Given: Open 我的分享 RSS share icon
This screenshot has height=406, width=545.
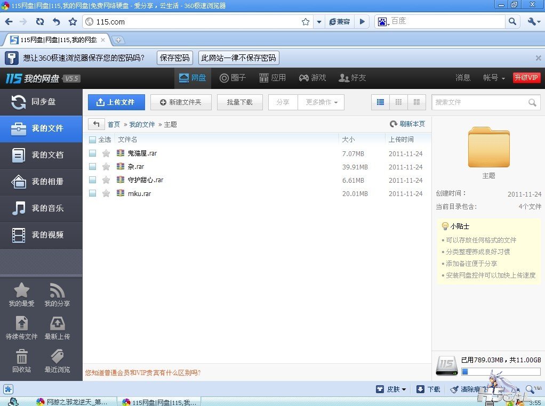Looking at the screenshot, I should point(57,291).
